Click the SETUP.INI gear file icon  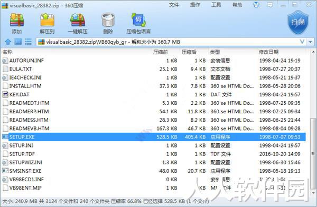pos(5,145)
